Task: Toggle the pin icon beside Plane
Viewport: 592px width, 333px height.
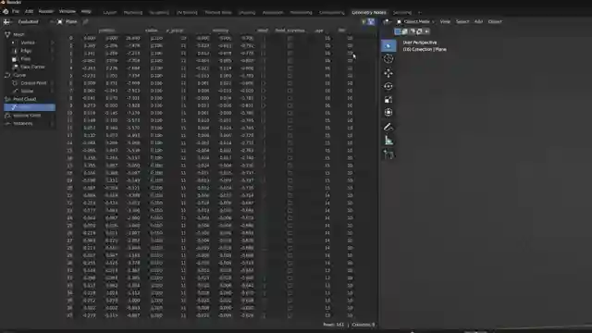Action: coord(86,22)
